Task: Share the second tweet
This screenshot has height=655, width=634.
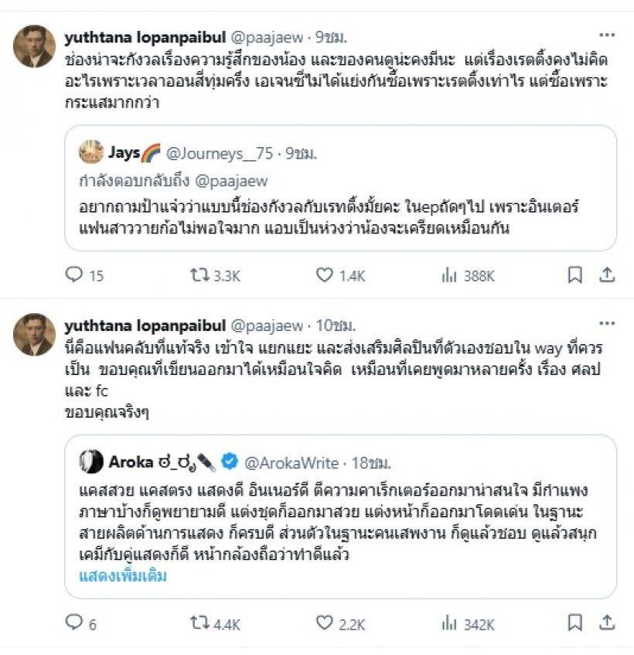Action: 608,623
